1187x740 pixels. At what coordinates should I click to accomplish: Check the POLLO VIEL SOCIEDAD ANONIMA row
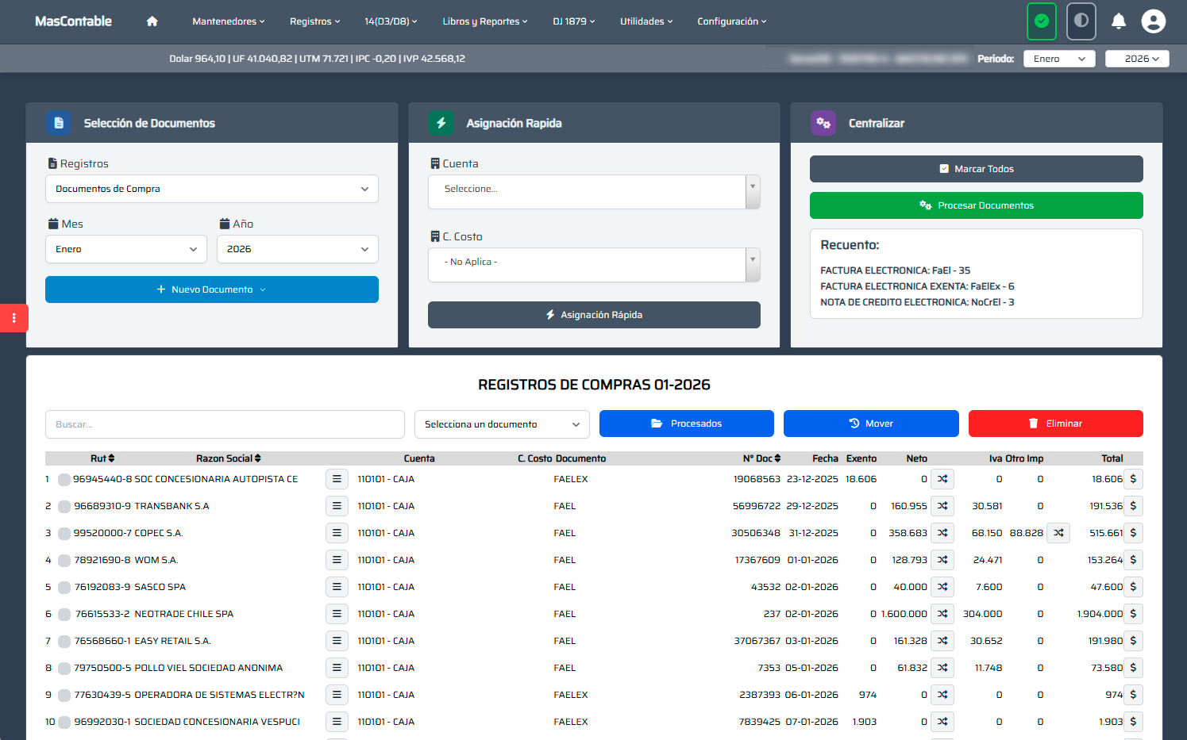point(64,668)
